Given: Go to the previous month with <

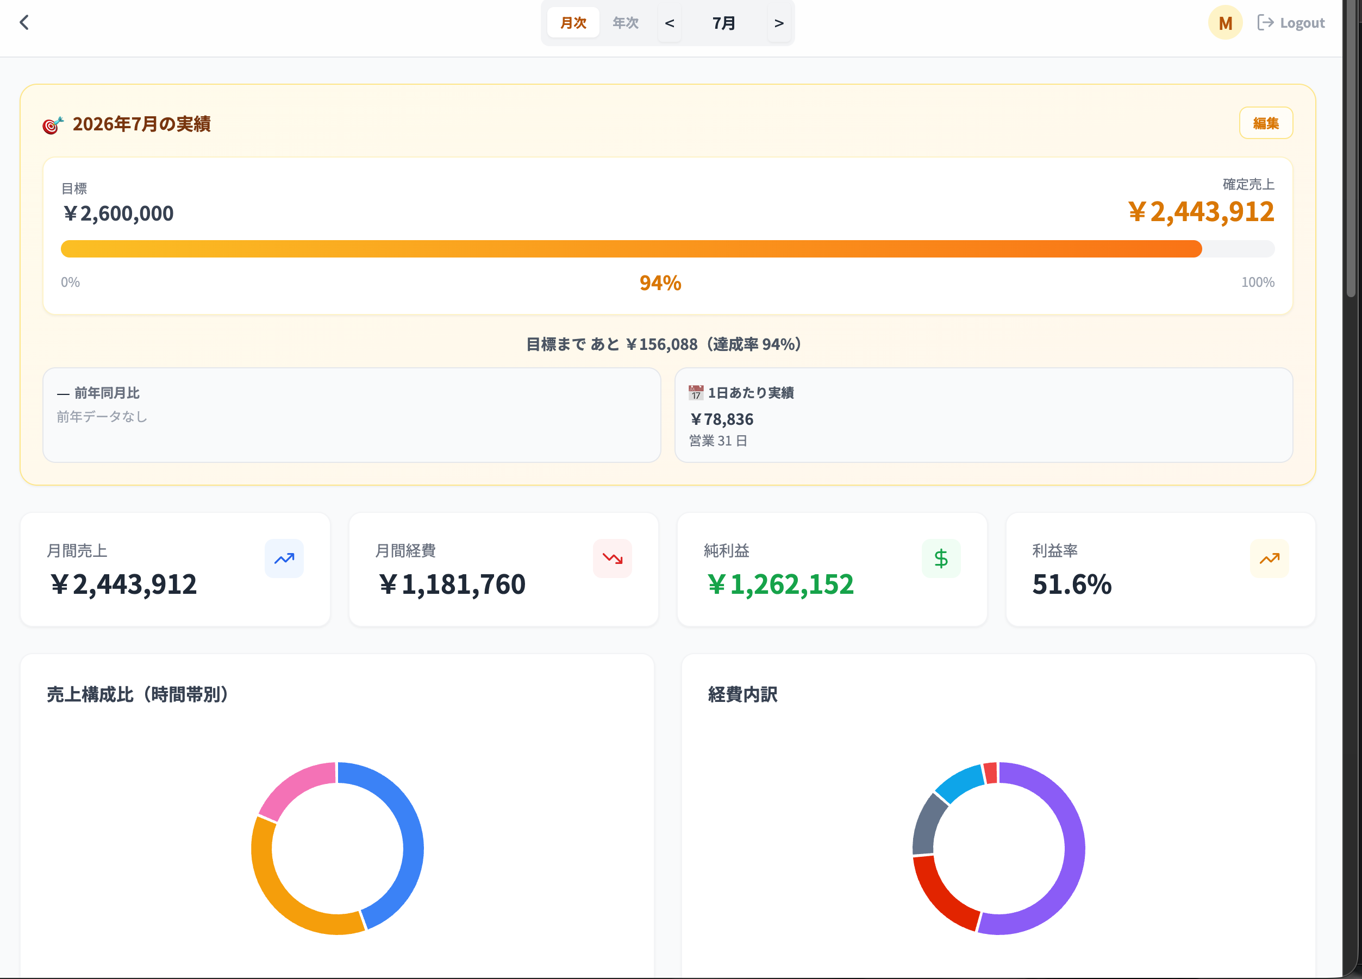Looking at the screenshot, I should click(x=670, y=23).
